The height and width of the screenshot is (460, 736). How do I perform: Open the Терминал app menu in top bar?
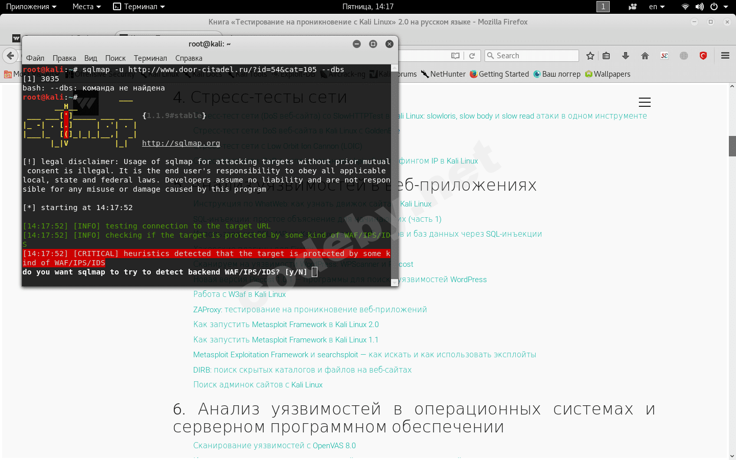coord(139,7)
